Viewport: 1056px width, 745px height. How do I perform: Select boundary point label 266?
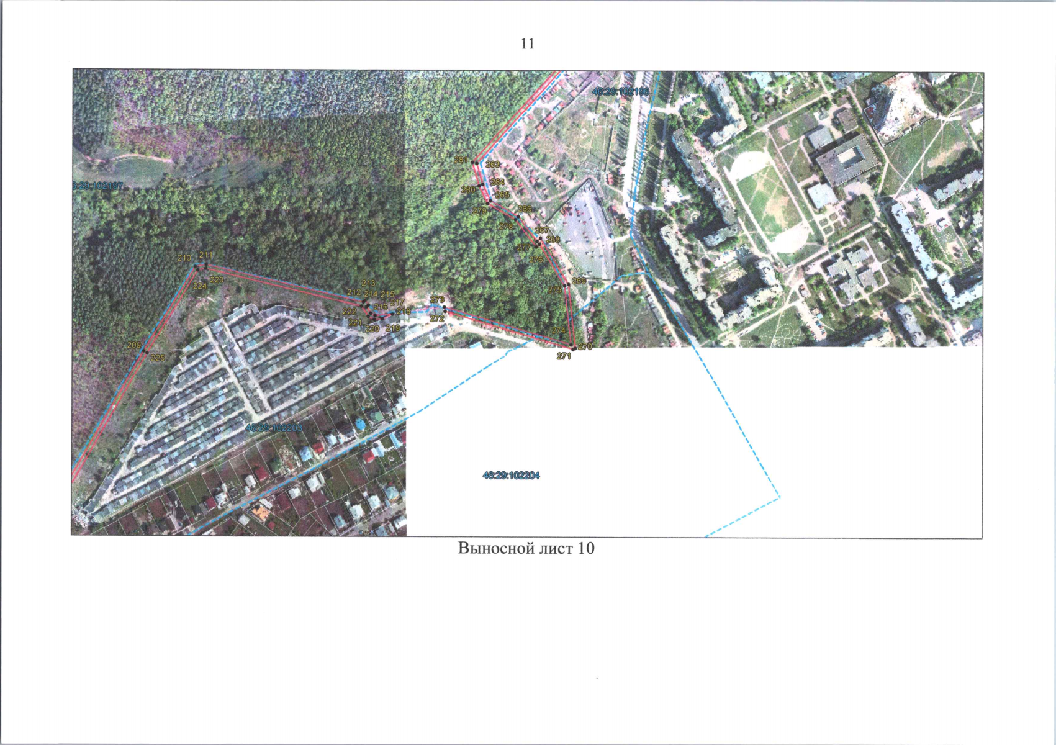pos(525,209)
